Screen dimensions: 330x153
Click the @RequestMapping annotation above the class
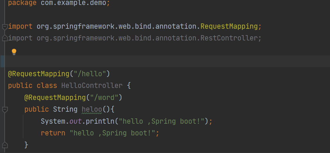point(39,74)
